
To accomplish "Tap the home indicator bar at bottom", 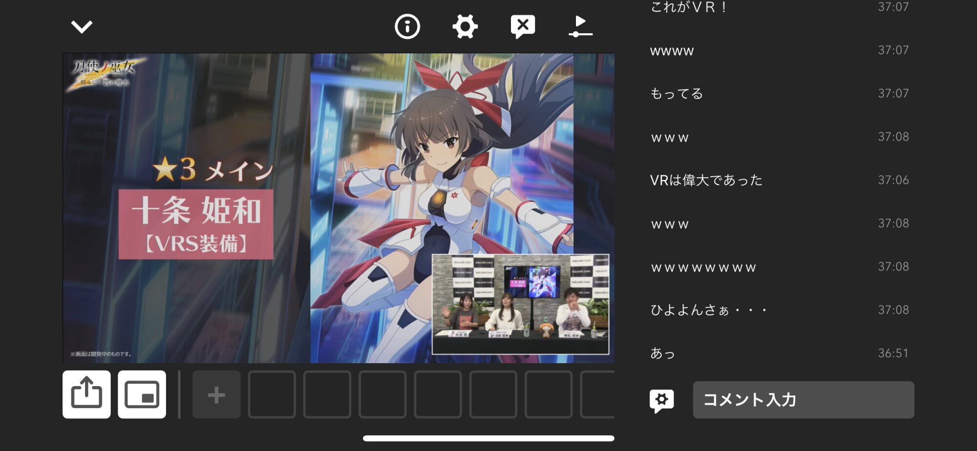I will click(488, 438).
